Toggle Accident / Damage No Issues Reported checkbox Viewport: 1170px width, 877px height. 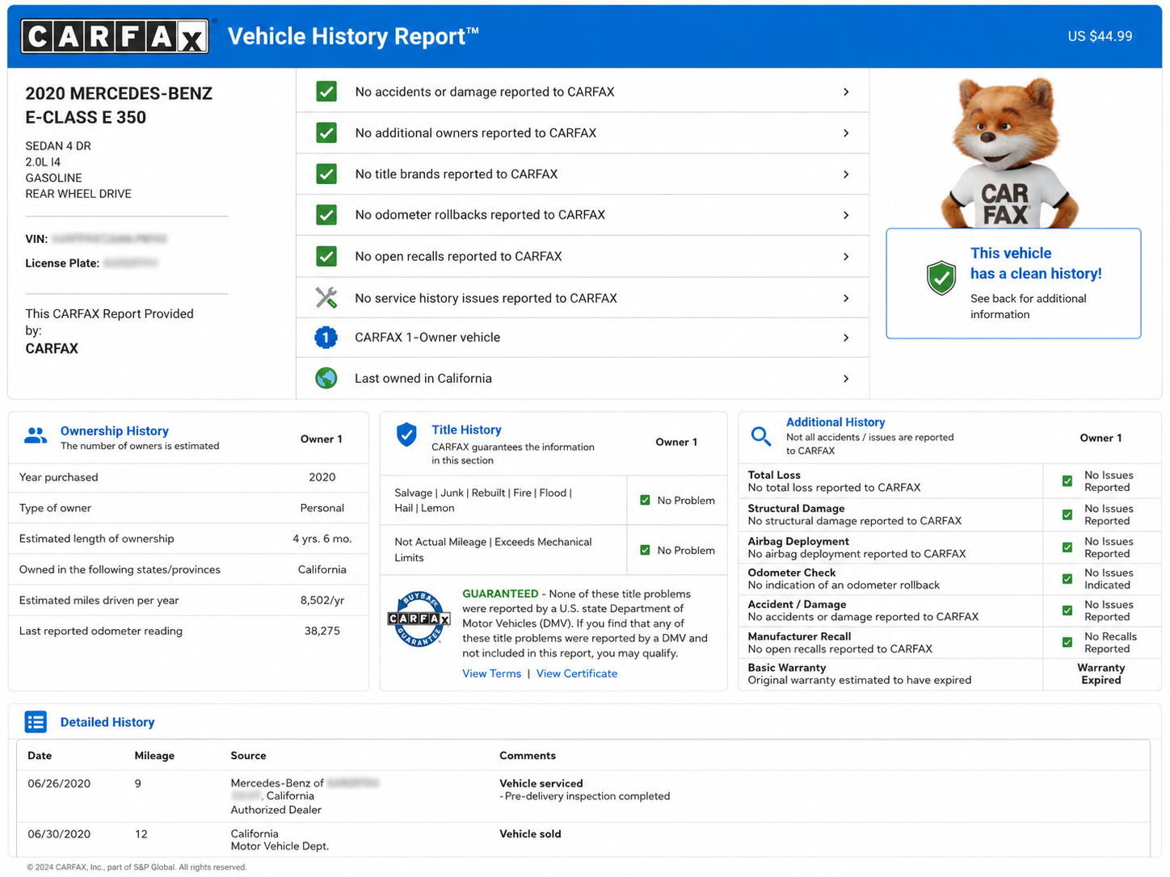(x=1067, y=611)
